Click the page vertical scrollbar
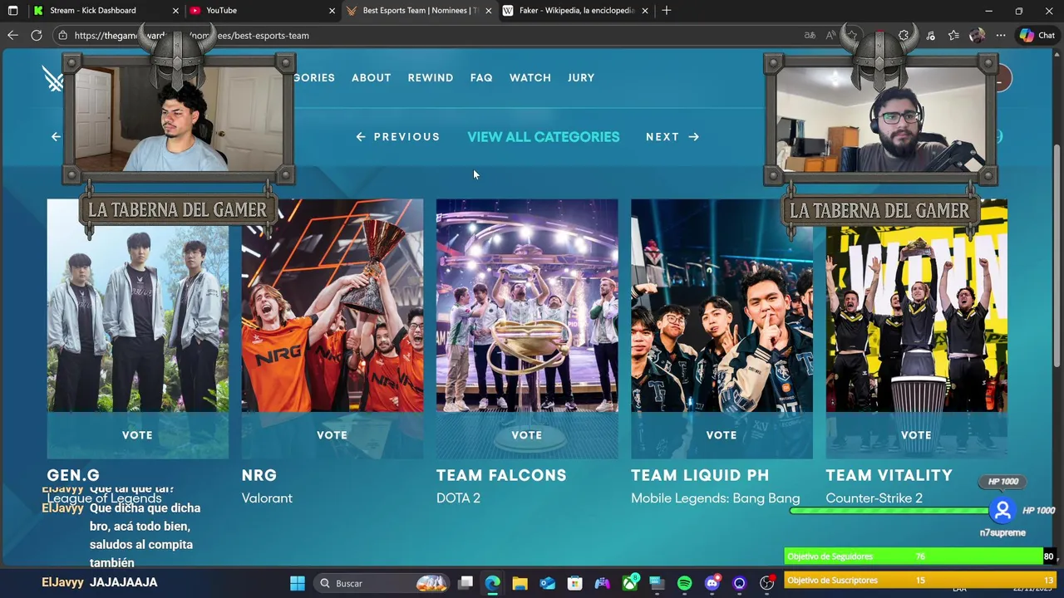The image size is (1064, 598). point(1057,257)
